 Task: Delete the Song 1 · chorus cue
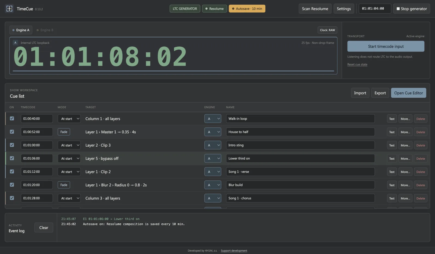421,198
